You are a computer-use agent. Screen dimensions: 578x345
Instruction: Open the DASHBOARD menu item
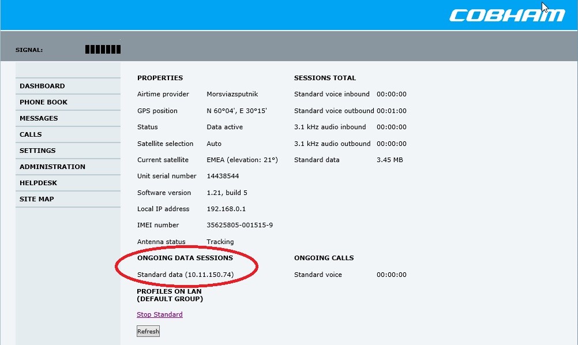(x=42, y=86)
